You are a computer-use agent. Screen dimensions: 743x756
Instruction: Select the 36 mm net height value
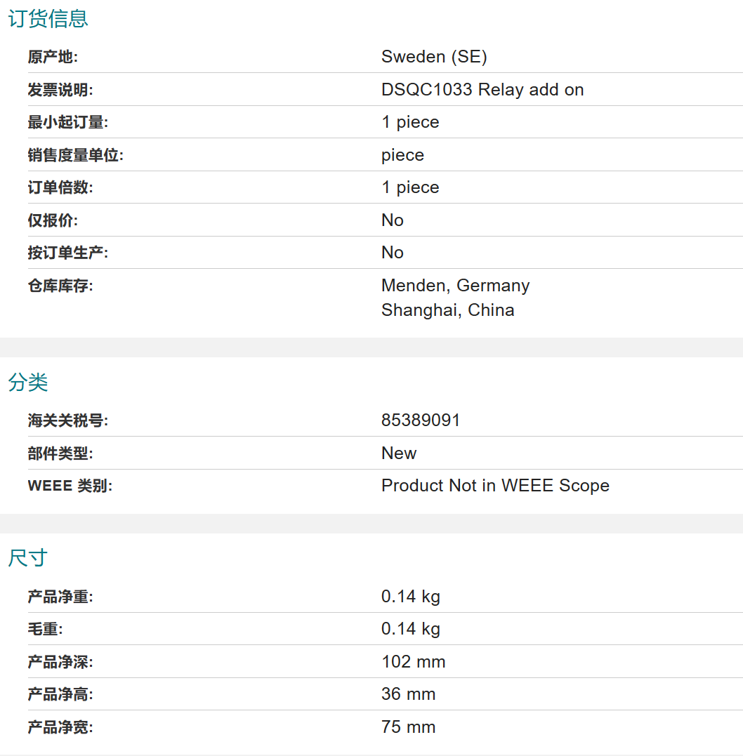pos(408,694)
